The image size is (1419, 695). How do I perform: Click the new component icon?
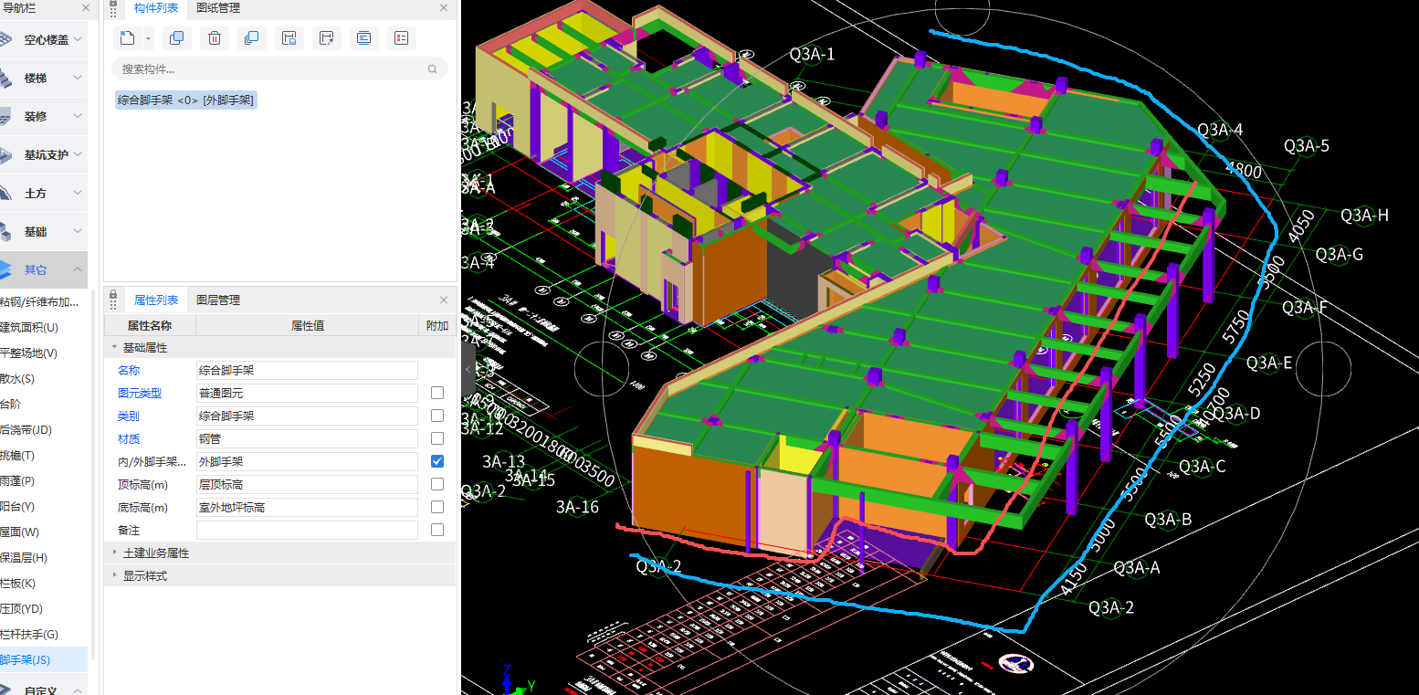[127, 38]
